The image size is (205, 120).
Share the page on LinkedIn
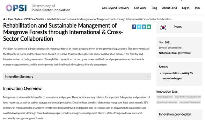[144, 27]
